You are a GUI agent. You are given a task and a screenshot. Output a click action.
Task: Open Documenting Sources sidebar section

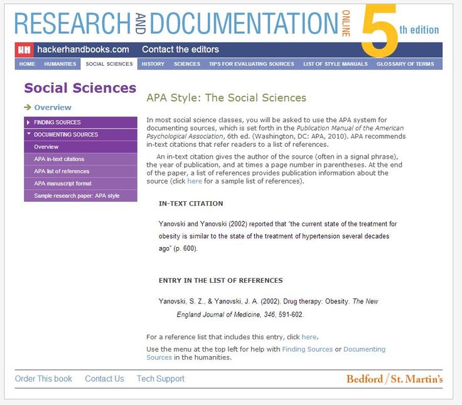(80, 135)
